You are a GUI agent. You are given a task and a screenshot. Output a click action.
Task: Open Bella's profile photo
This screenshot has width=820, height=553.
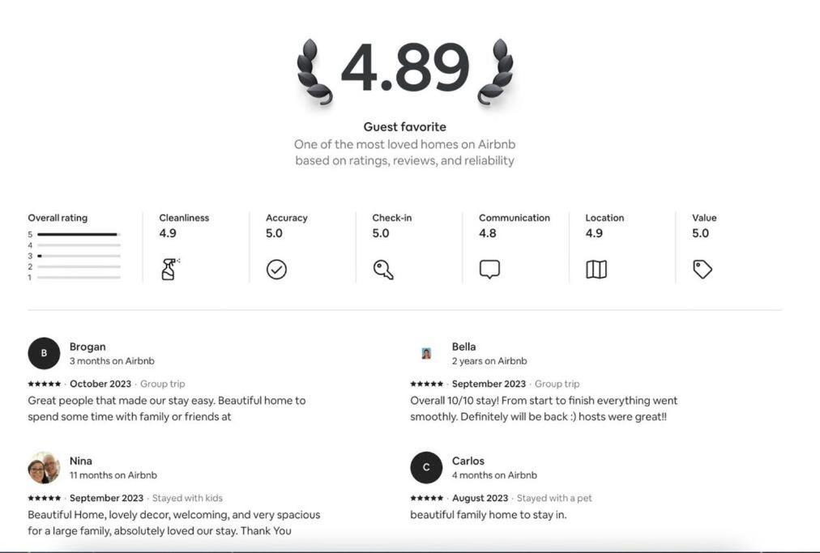[x=426, y=353]
